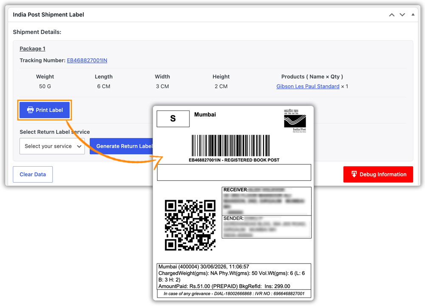
Task: Click the Shipment Details heading
Action: [x=37, y=32]
